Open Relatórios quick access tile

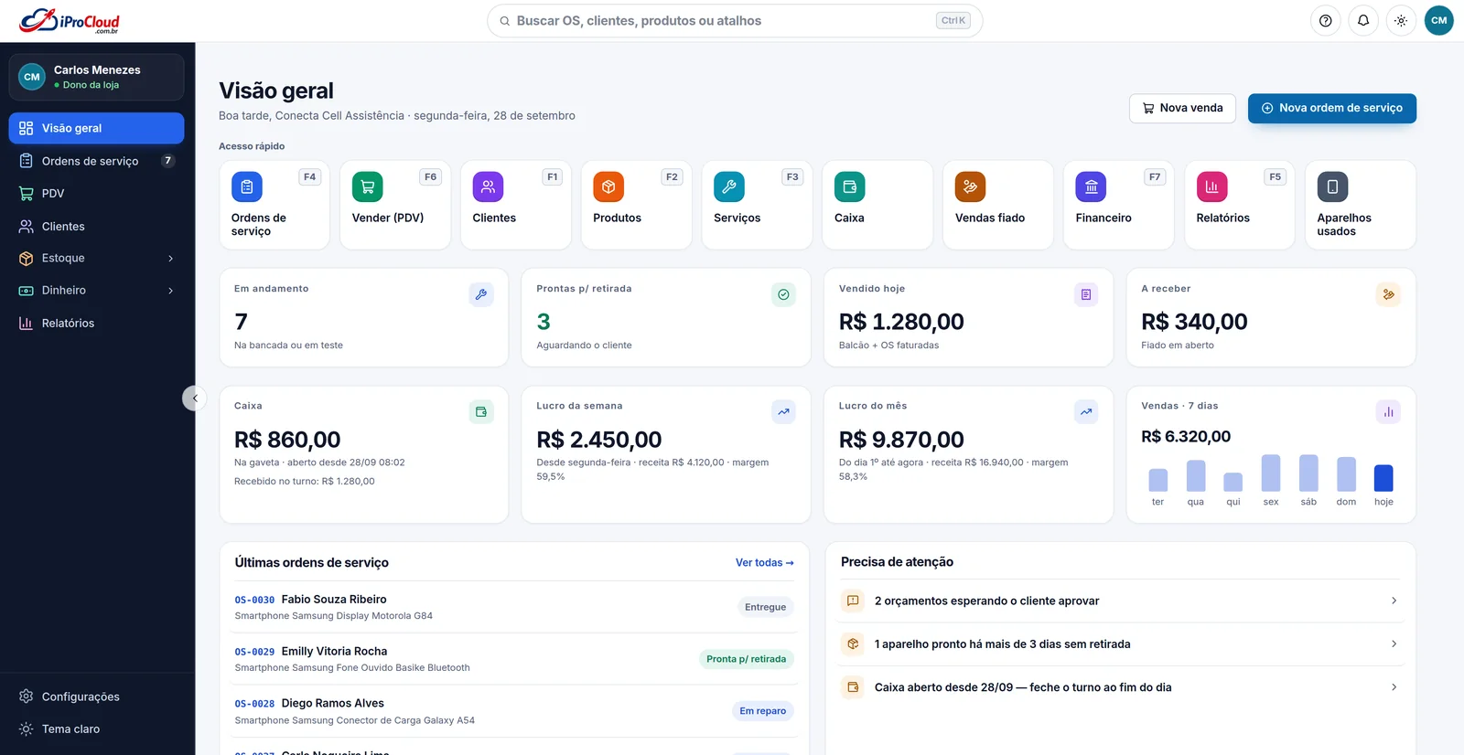coord(1239,205)
